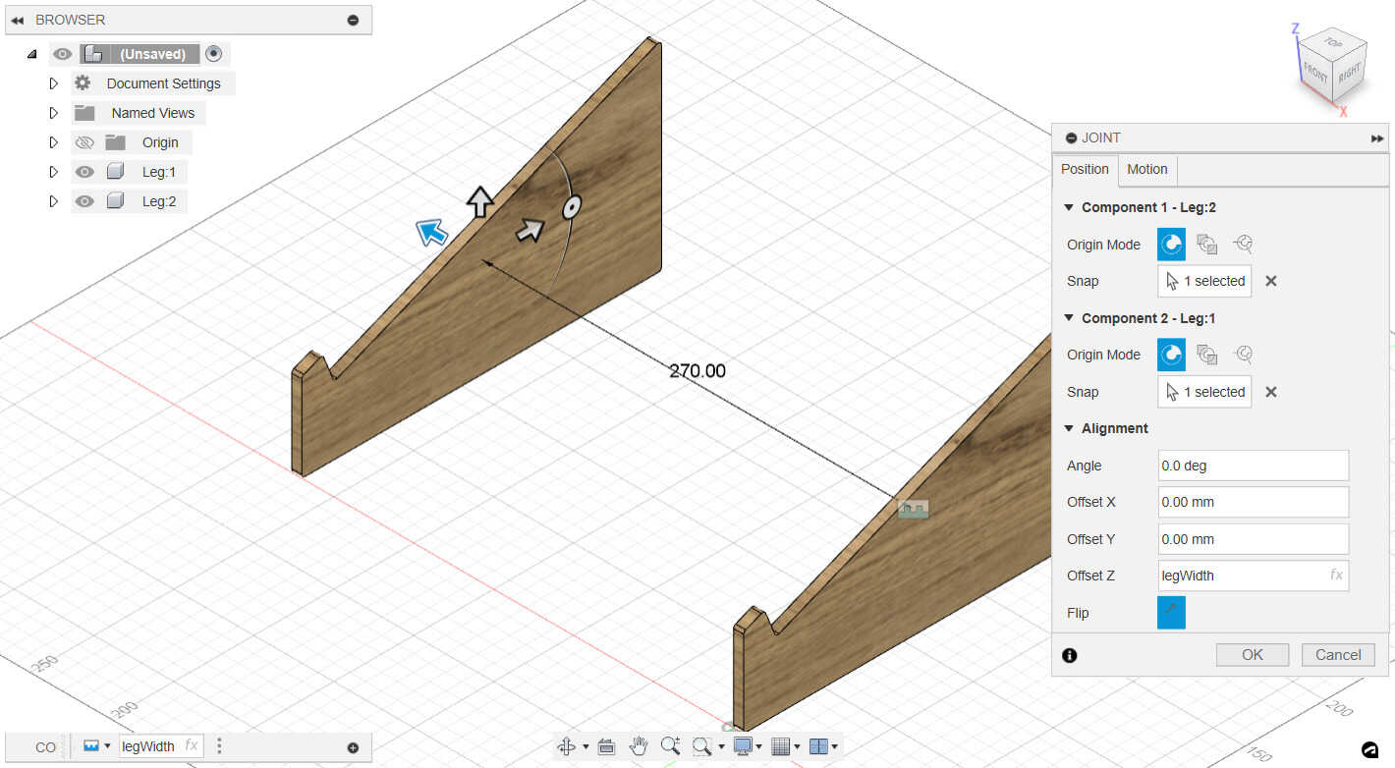Image resolution: width=1395 pixels, height=768 pixels.
Task: Clear Component 2 Leg:1 snap selection
Action: [x=1271, y=392]
